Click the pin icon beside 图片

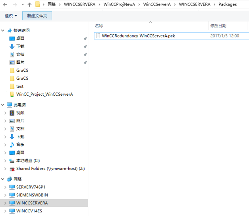click(85, 62)
